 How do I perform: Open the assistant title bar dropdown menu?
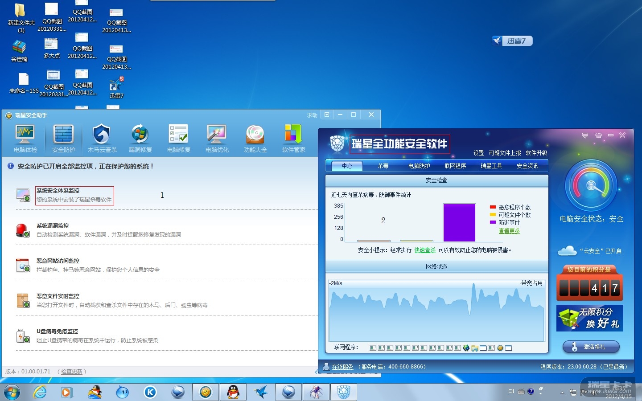pos(327,115)
